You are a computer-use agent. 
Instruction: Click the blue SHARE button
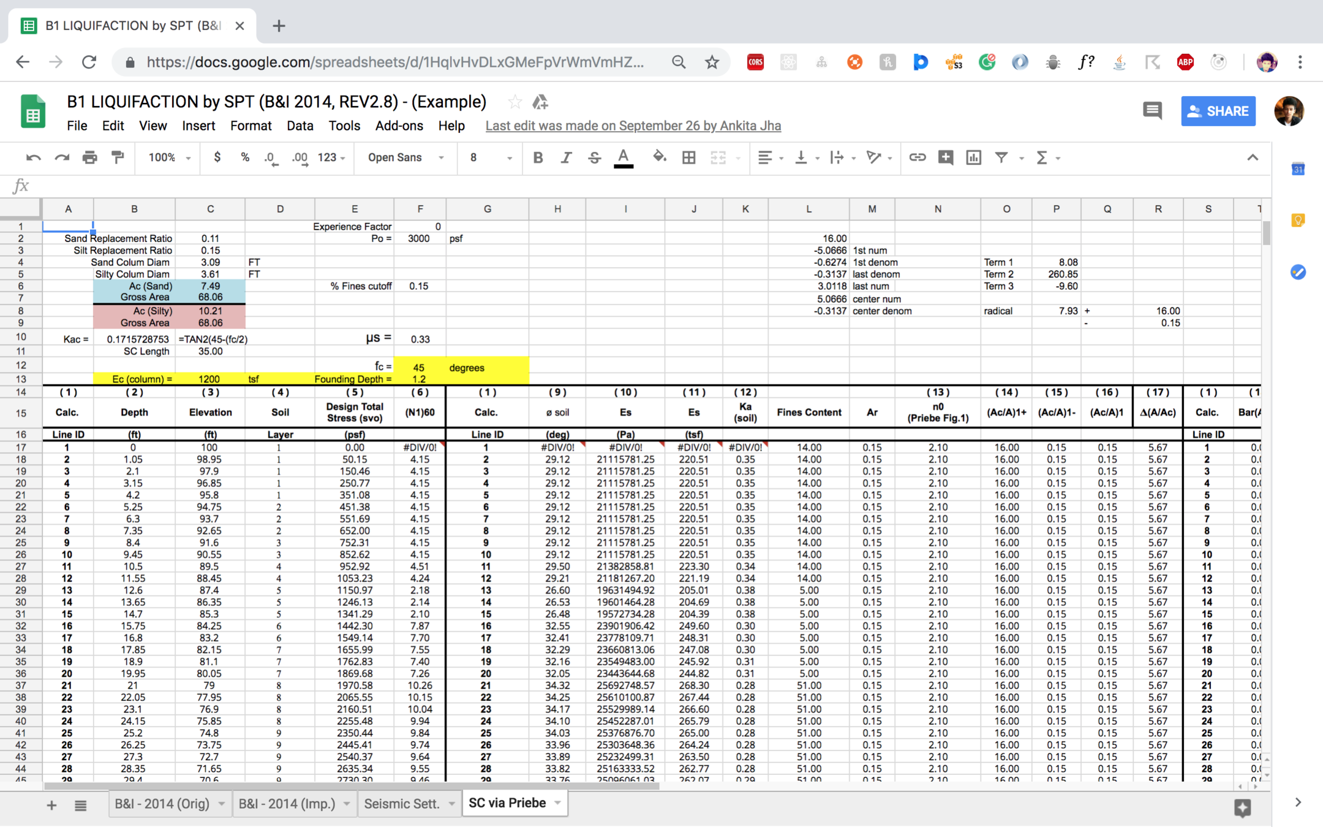(1218, 111)
